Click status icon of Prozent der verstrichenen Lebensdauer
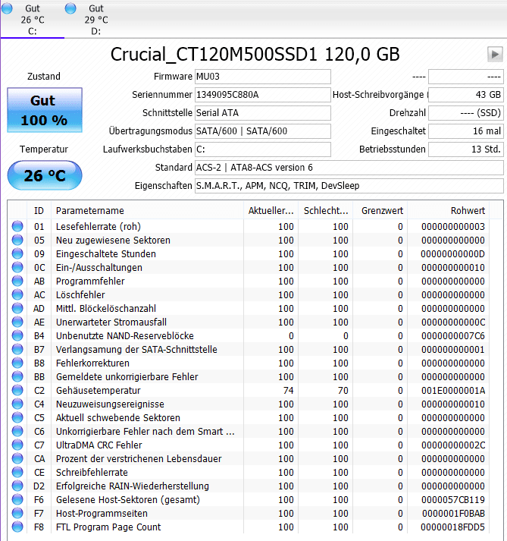This screenshot has height=541, width=507. 17,458
